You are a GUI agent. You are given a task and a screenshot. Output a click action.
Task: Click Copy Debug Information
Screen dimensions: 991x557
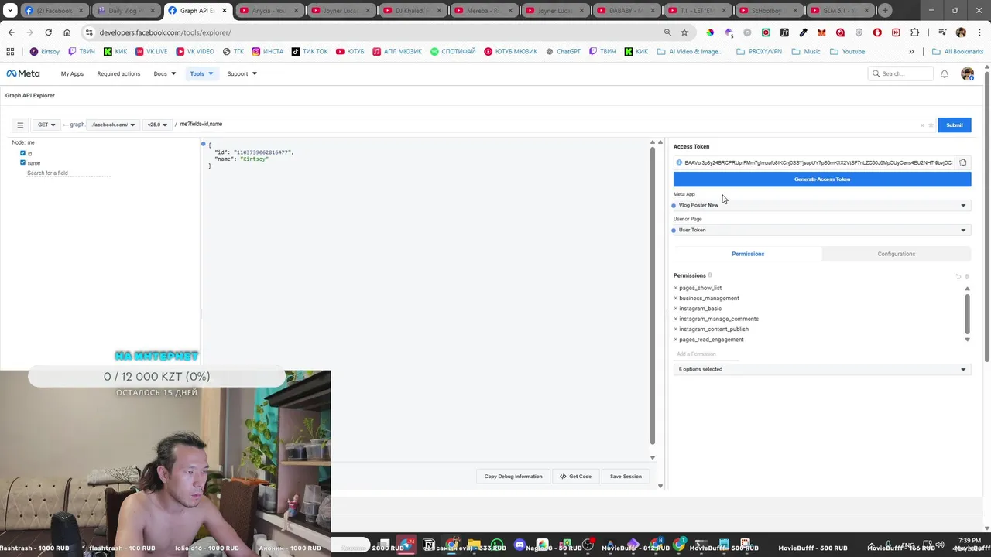coord(513,476)
